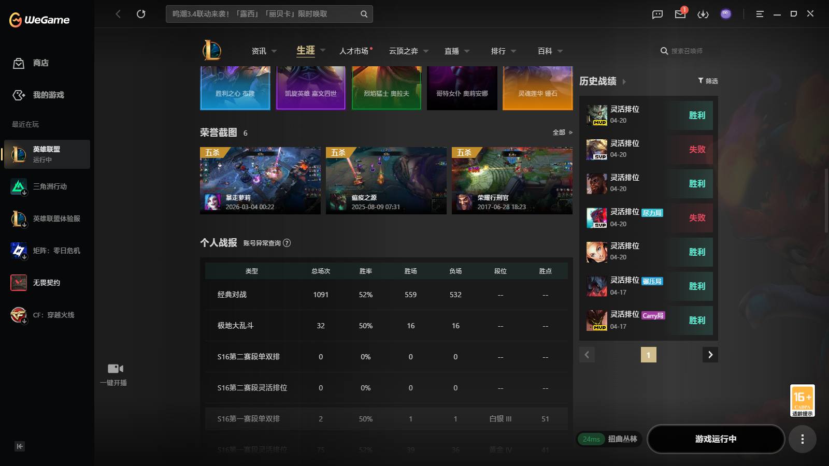Select the 灵魂莲华 锤石 skin card
Viewport: 829px width, 466px height.
coord(538,88)
